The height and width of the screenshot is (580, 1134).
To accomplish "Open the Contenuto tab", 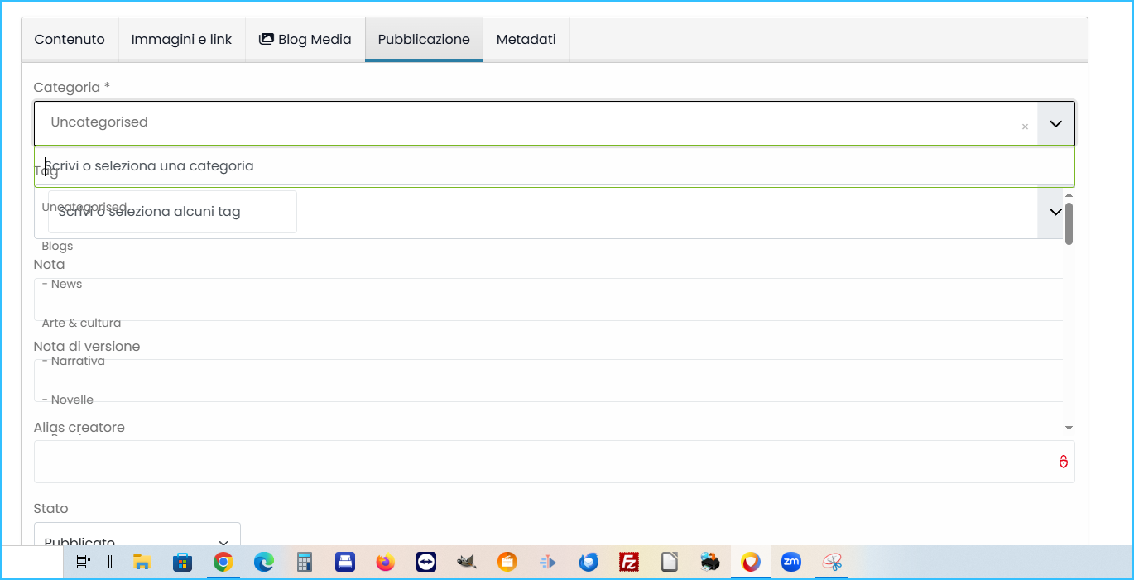I will click(x=70, y=39).
